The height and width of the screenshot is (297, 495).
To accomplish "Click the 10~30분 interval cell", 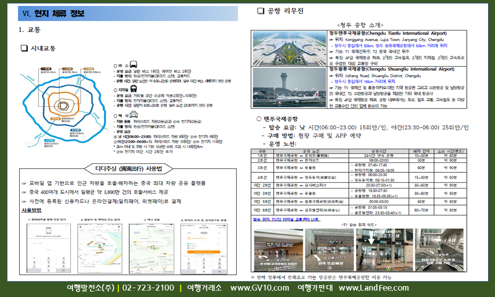I will (421, 156).
